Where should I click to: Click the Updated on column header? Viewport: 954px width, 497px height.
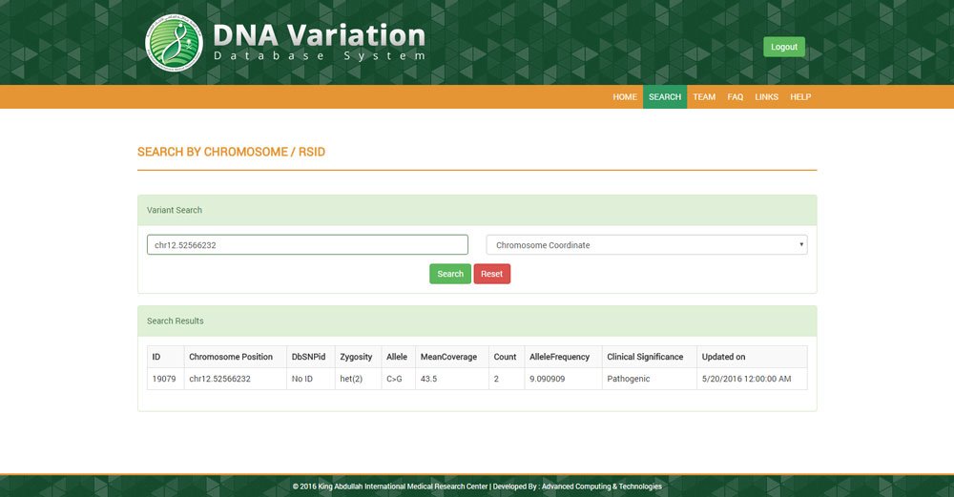click(723, 357)
